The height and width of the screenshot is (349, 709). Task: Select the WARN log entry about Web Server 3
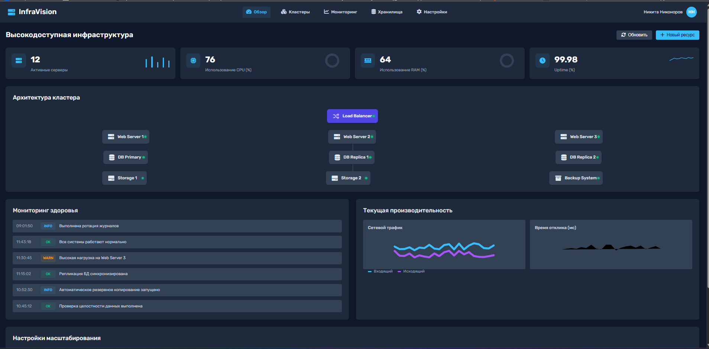click(x=177, y=258)
